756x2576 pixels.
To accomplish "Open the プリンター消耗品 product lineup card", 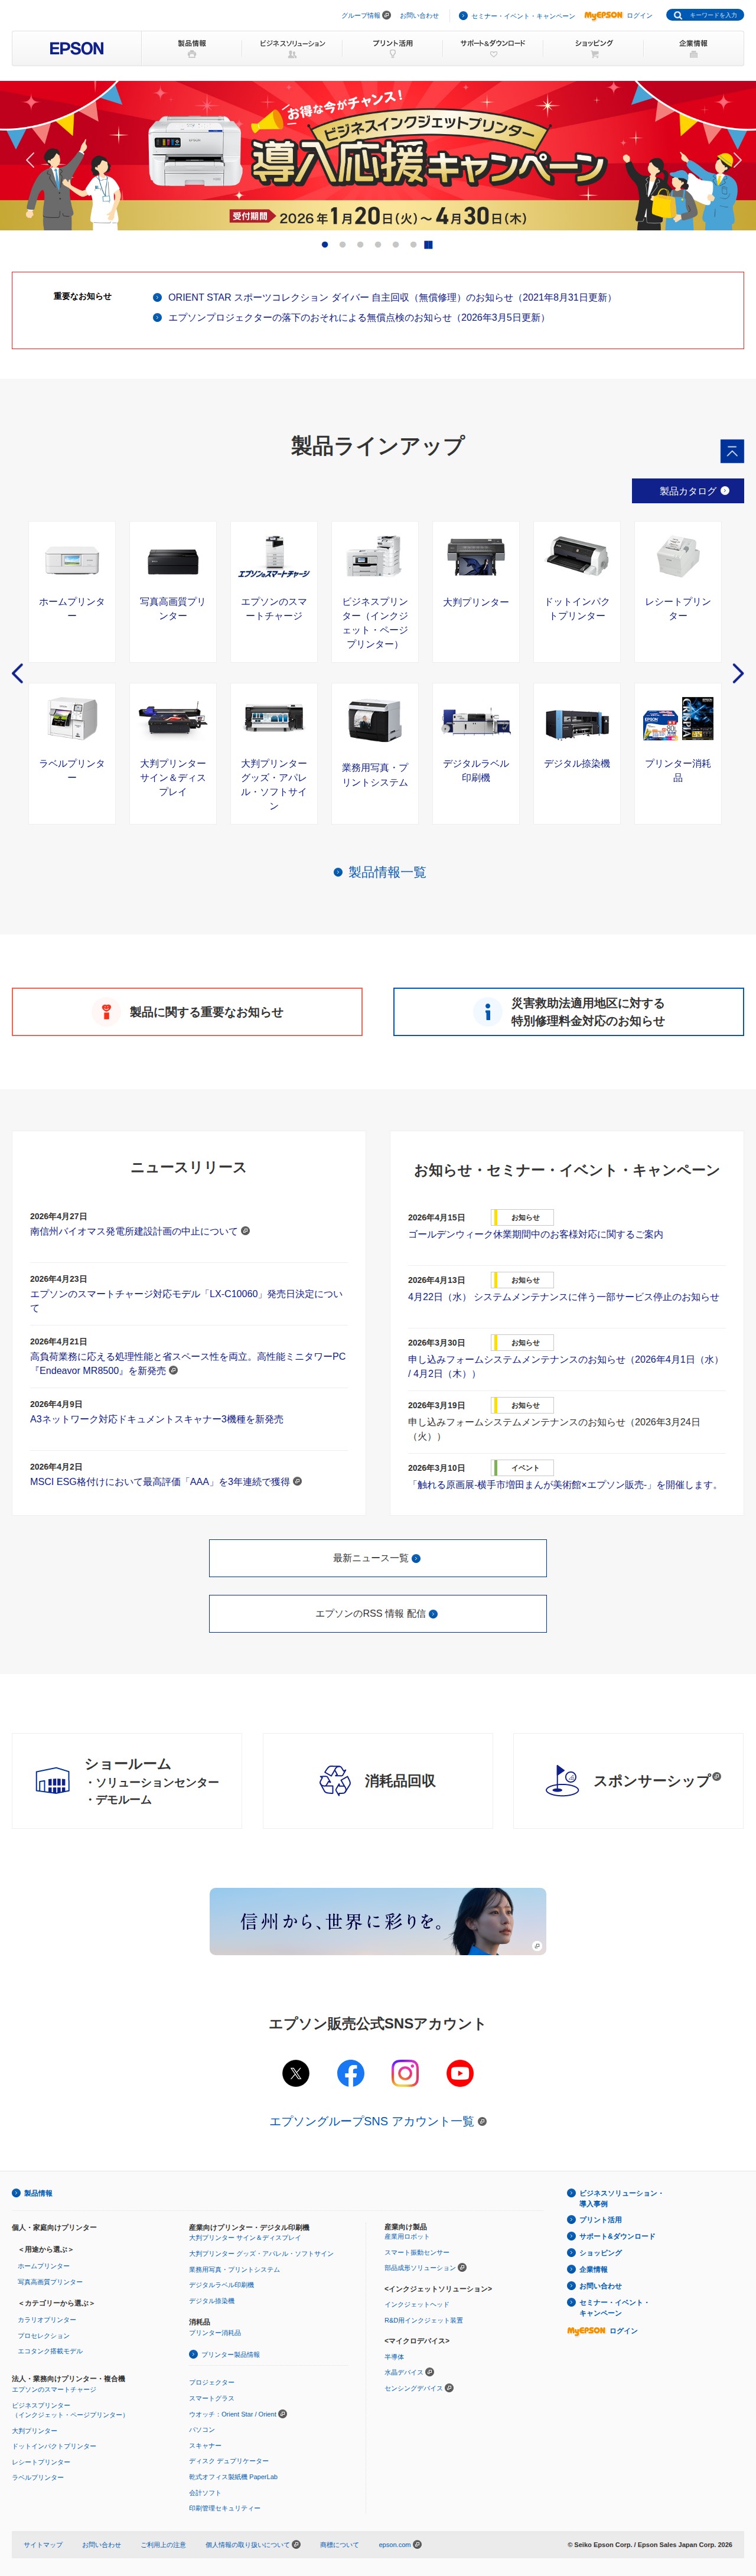I will click(x=678, y=754).
